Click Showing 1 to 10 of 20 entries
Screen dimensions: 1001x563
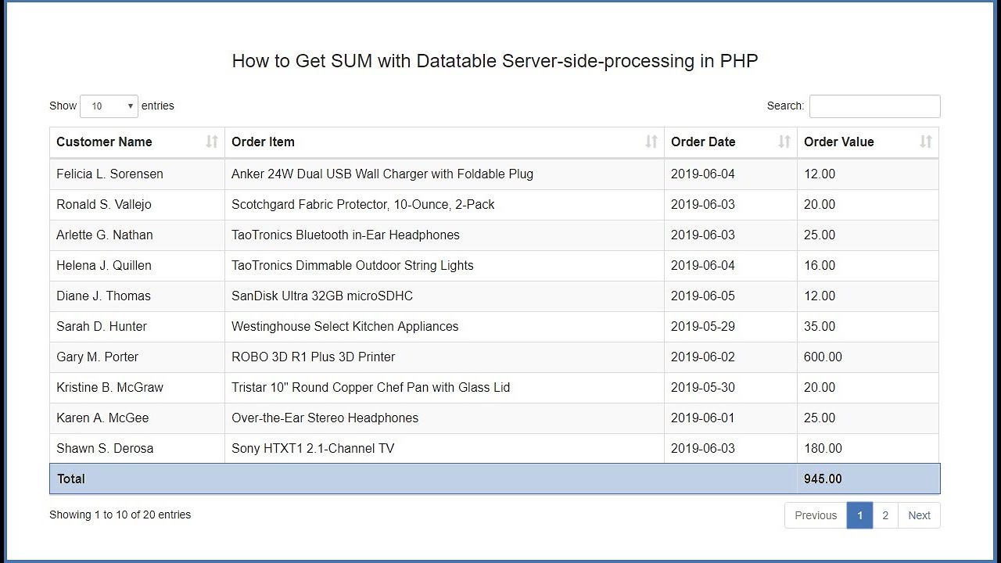tap(120, 515)
